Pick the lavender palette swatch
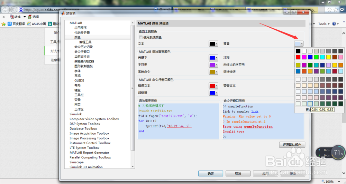Screen dimensions: 346x184 pyautogui.click(x=328, y=65)
